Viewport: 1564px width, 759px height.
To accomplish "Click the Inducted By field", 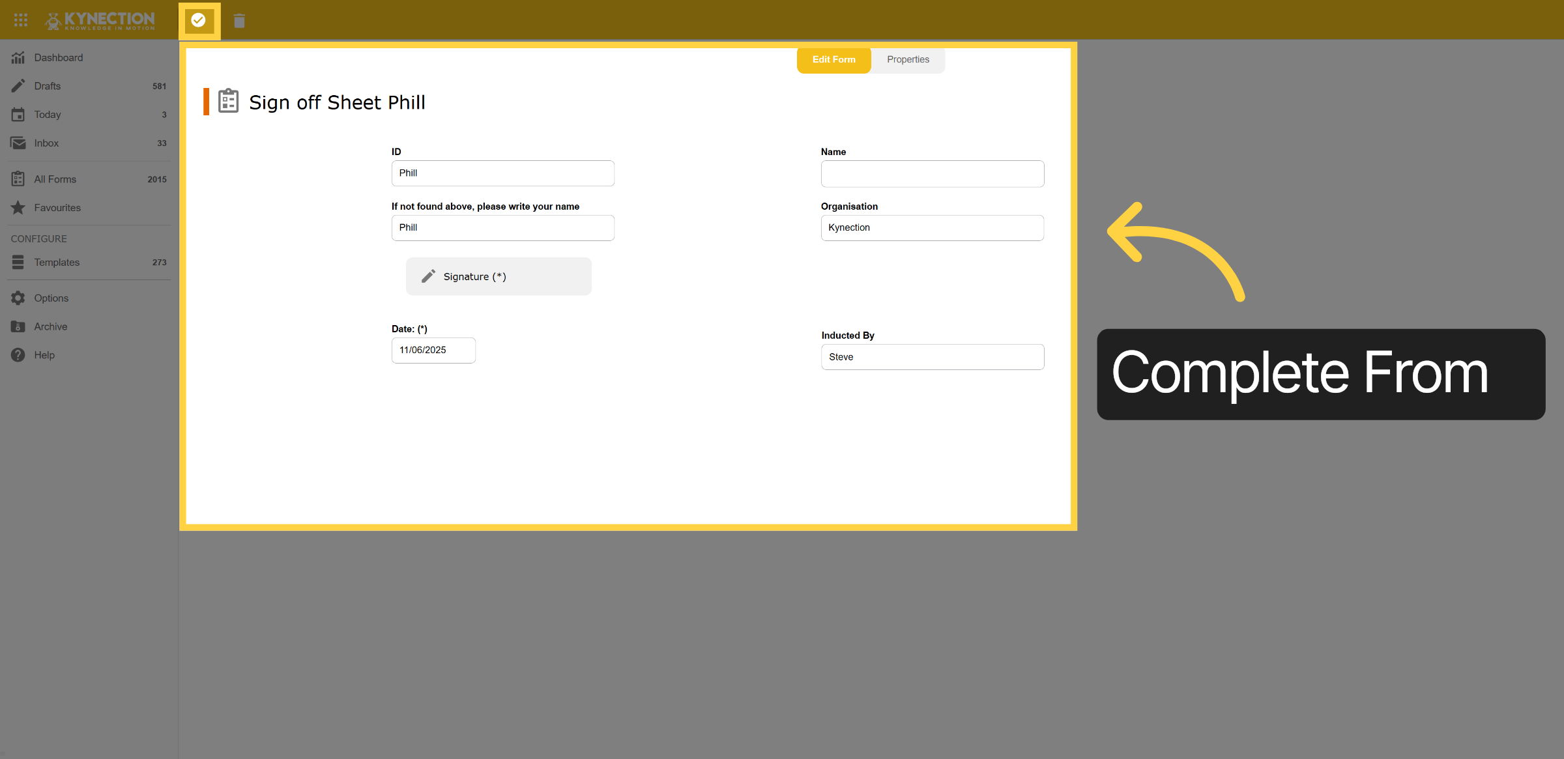I will pyautogui.click(x=933, y=357).
